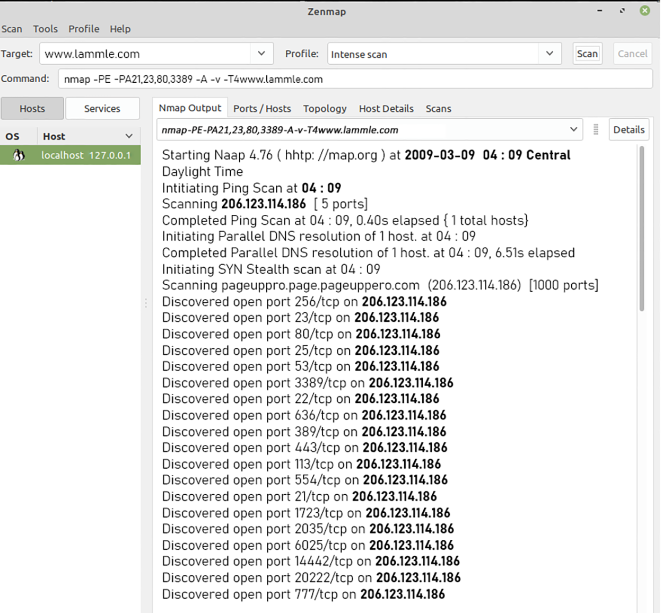Click the line 'Discovered open port 636/tcp'
663x613 pixels.
tap(304, 415)
